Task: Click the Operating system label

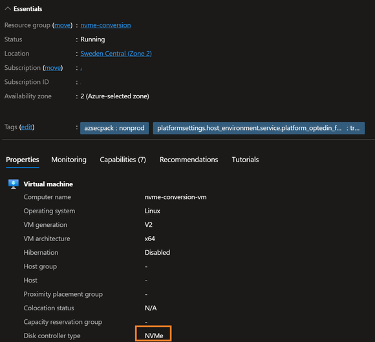Action: click(x=49, y=211)
